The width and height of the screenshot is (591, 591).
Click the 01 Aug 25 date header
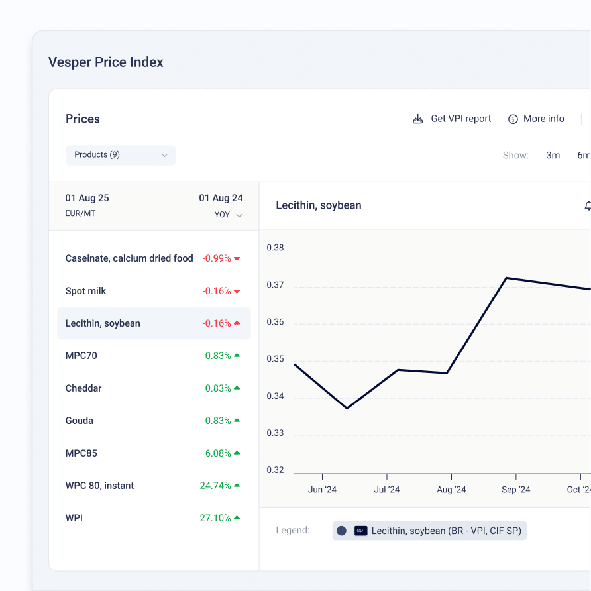pos(87,198)
